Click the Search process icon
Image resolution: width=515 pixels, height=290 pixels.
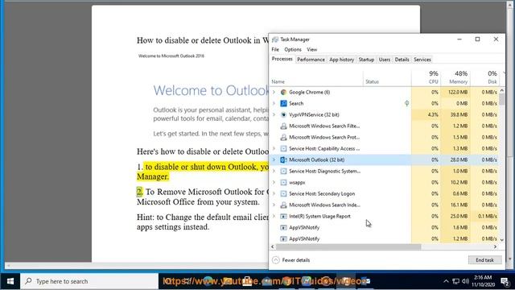283,103
